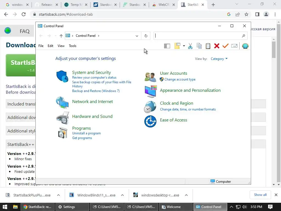Click the Paste clipboard toolbar icon
Screen dimensions: 281x211
208,46
